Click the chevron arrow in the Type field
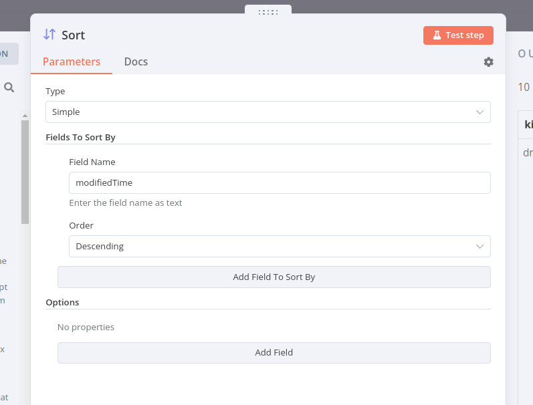Viewport: 533px width, 405px height. pos(479,112)
